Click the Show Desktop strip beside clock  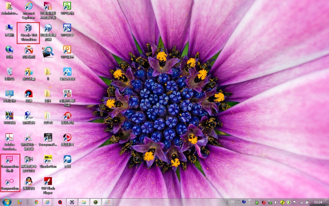pyautogui.click(x=327, y=202)
